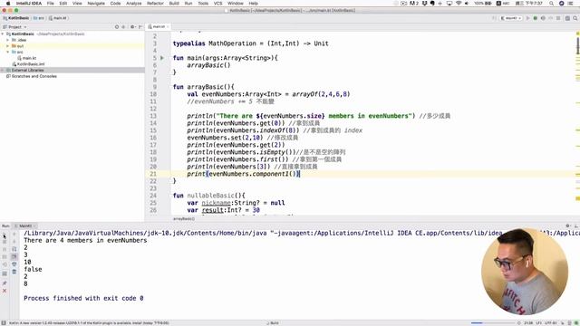
Task: Click the 'false' output line in the console
Action: coord(33,270)
